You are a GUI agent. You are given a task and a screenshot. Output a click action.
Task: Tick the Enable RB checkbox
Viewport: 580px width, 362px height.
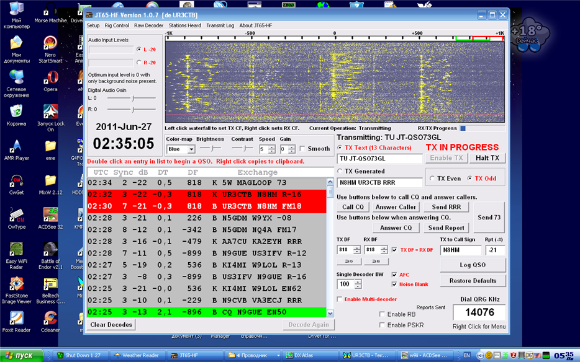(x=382, y=314)
